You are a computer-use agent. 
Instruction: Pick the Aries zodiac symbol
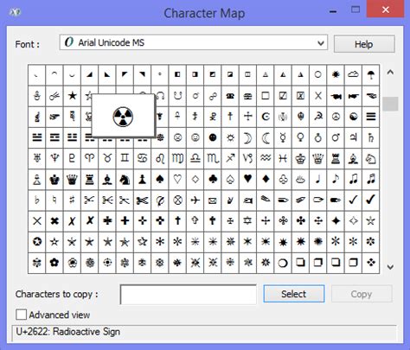[90, 158]
